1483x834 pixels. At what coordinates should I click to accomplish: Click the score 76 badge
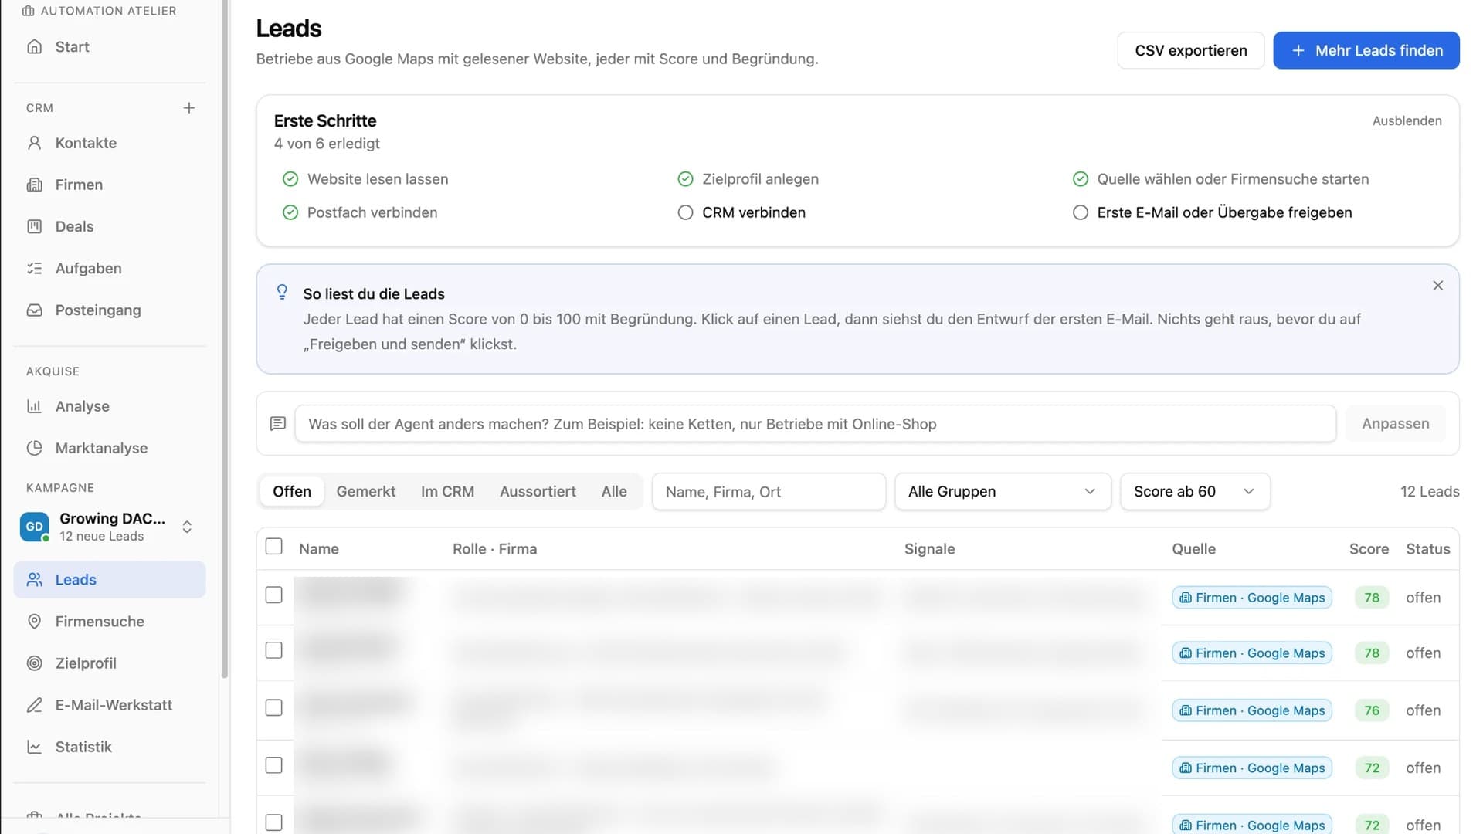coord(1371,710)
